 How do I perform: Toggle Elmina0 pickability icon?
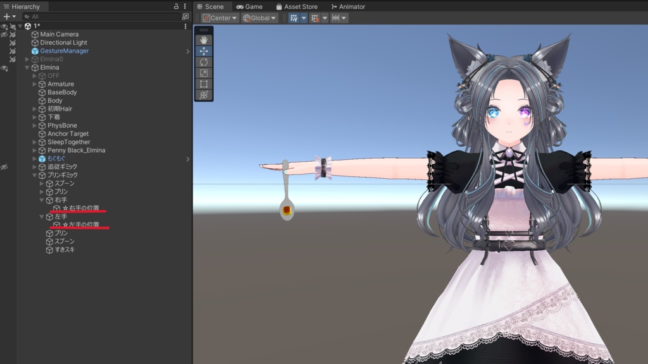coord(13,59)
